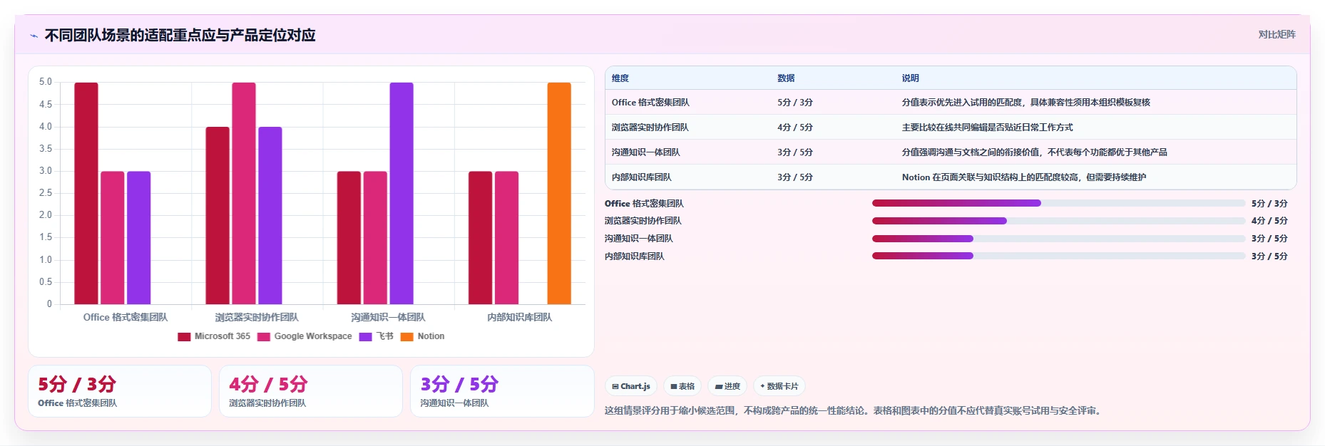Click the 内部知识库团队 progress row label
Image resolution: width=1325 pixels, height=446 pixels.
(x=635, y=256)
